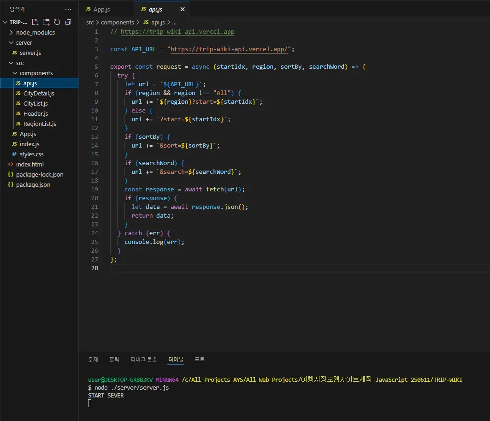This screenshot has height=421, width=490.
Task: Click the New Folder icon in explorer header
Action: pos(46,22)
